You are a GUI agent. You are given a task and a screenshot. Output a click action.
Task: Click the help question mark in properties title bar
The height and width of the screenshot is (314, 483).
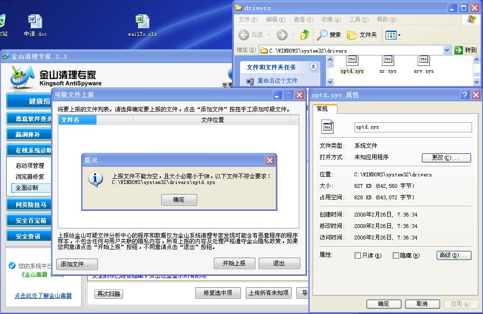click(x=465, y=95)
